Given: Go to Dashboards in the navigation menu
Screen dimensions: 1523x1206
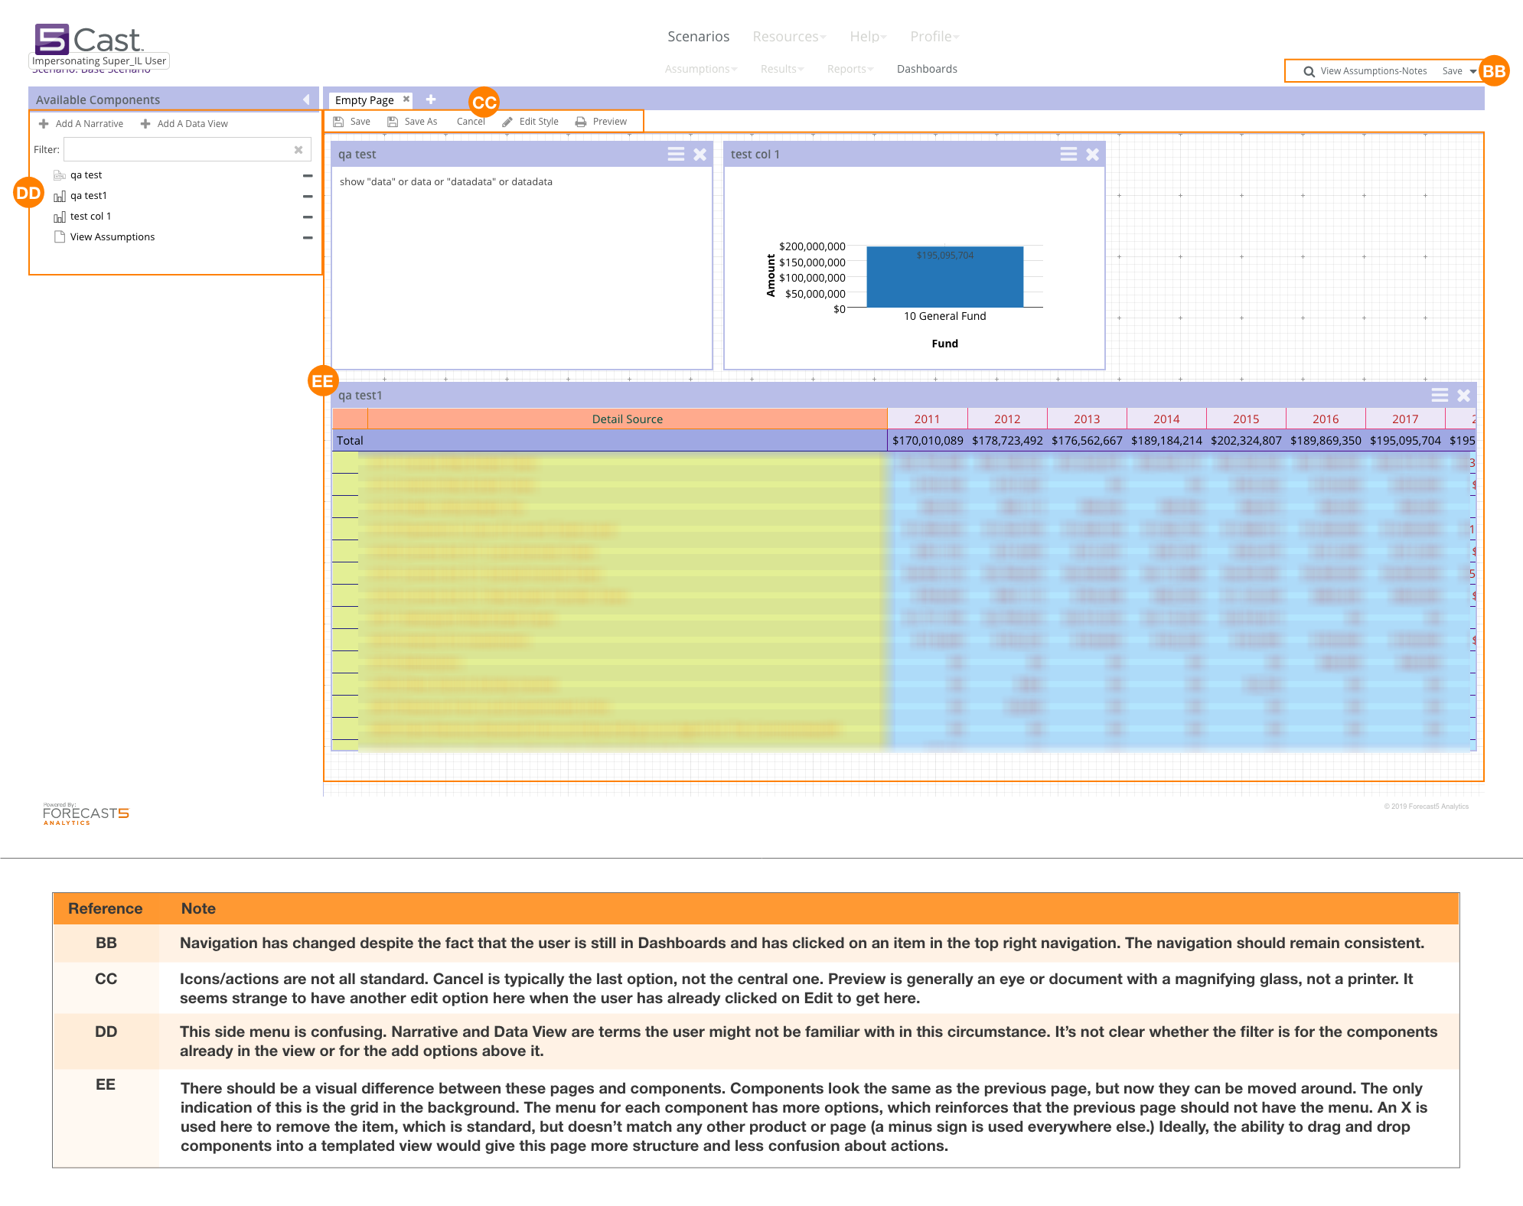Looking at the screenshot, I should point(927,69).
